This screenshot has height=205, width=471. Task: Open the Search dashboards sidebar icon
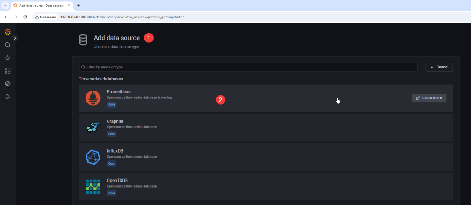pos(7,45)
